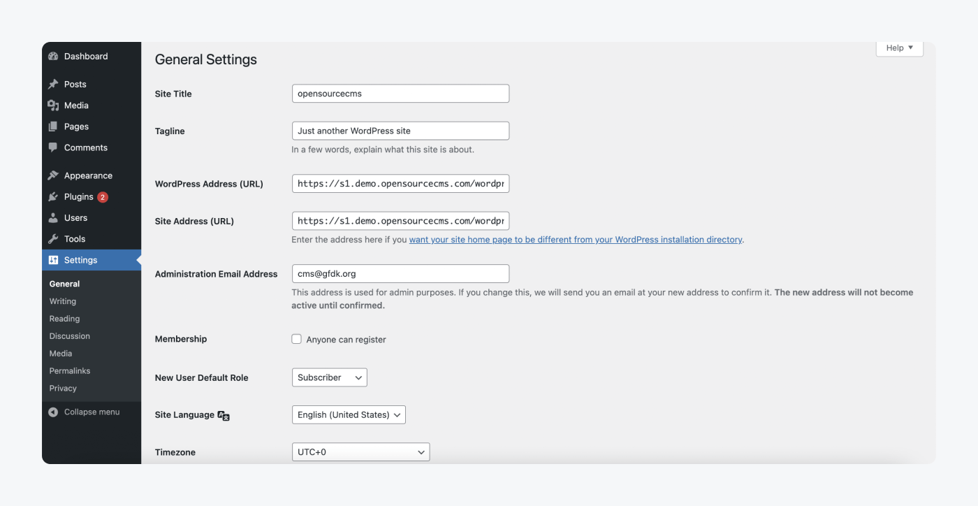
Task: Click inside the Site Title field
Action: point(400,93)
